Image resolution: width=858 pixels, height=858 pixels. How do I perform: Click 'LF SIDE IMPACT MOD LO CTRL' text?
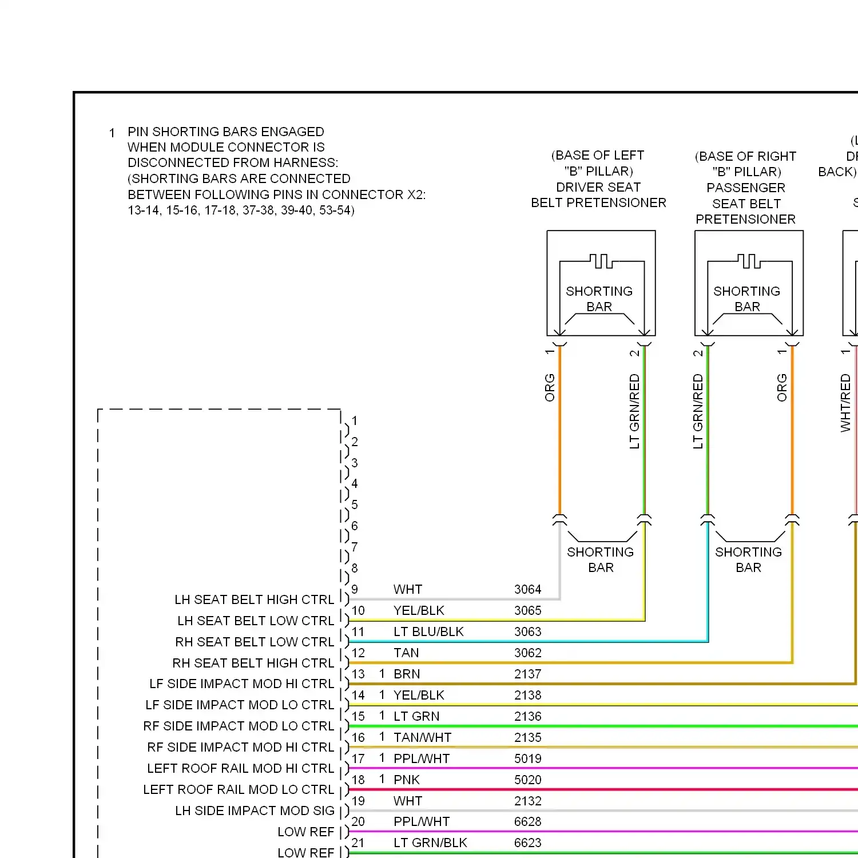tap(240, 705)
